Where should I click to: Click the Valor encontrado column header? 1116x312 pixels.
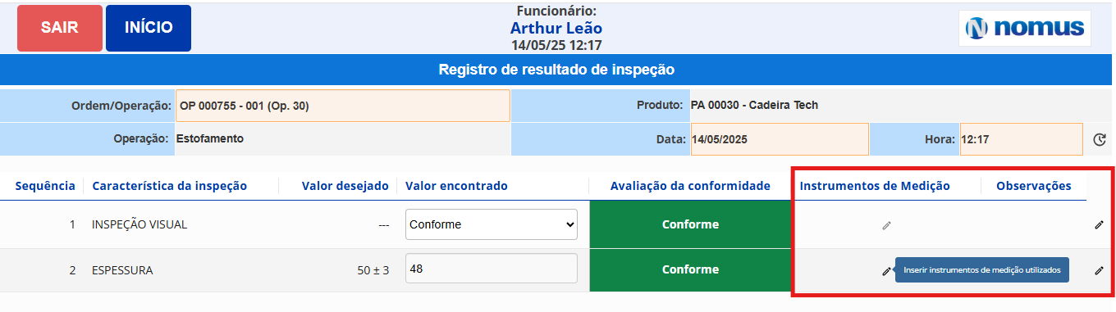[x=456, y=186]
